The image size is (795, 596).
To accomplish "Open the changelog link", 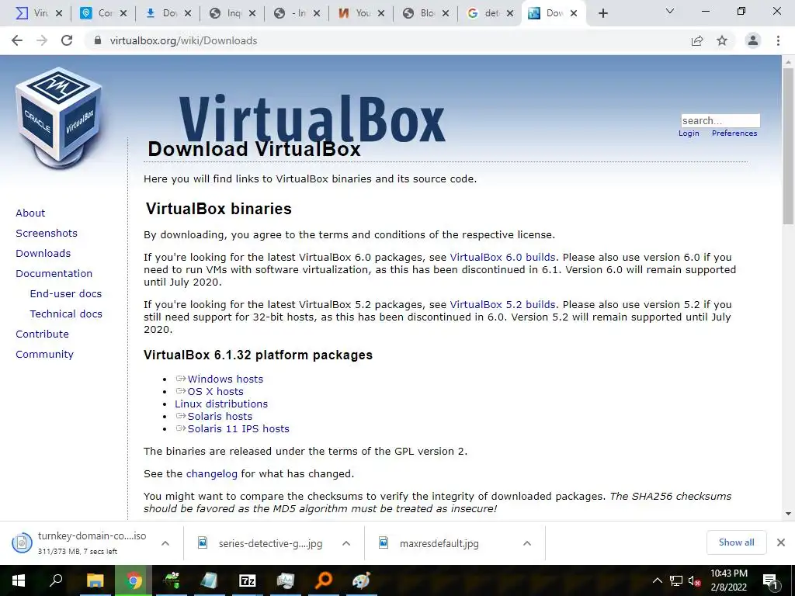I will pyautogui.click(x=211, y=474).
